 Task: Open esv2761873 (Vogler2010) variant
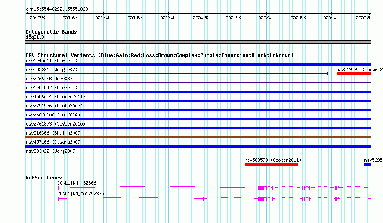(x=56, y=124)
